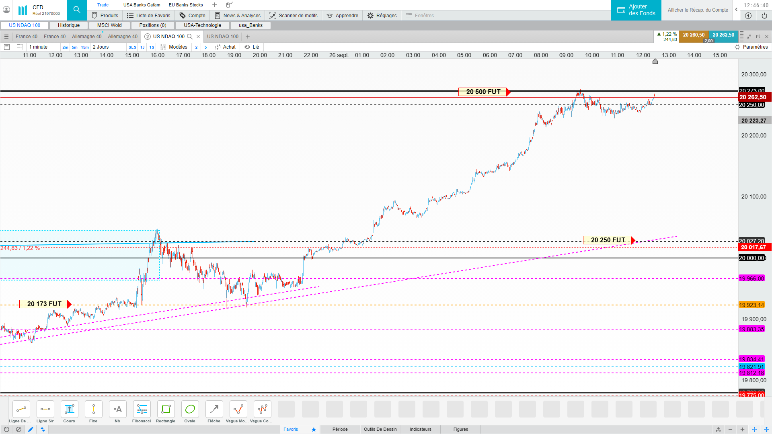Pick the Ovale shape tool
The width and height of the screenshot is (772, 434).
(190, 409)
